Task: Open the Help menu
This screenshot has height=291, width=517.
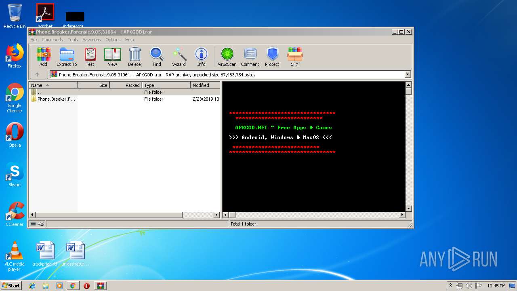Action: point(129,40)
